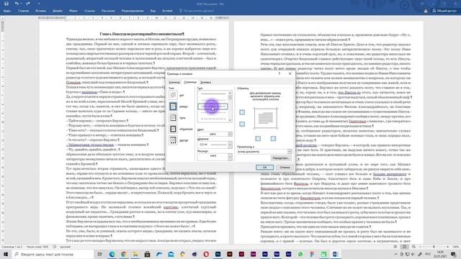Open 'Главная' ribbon tab

click(x=23, y=11)
